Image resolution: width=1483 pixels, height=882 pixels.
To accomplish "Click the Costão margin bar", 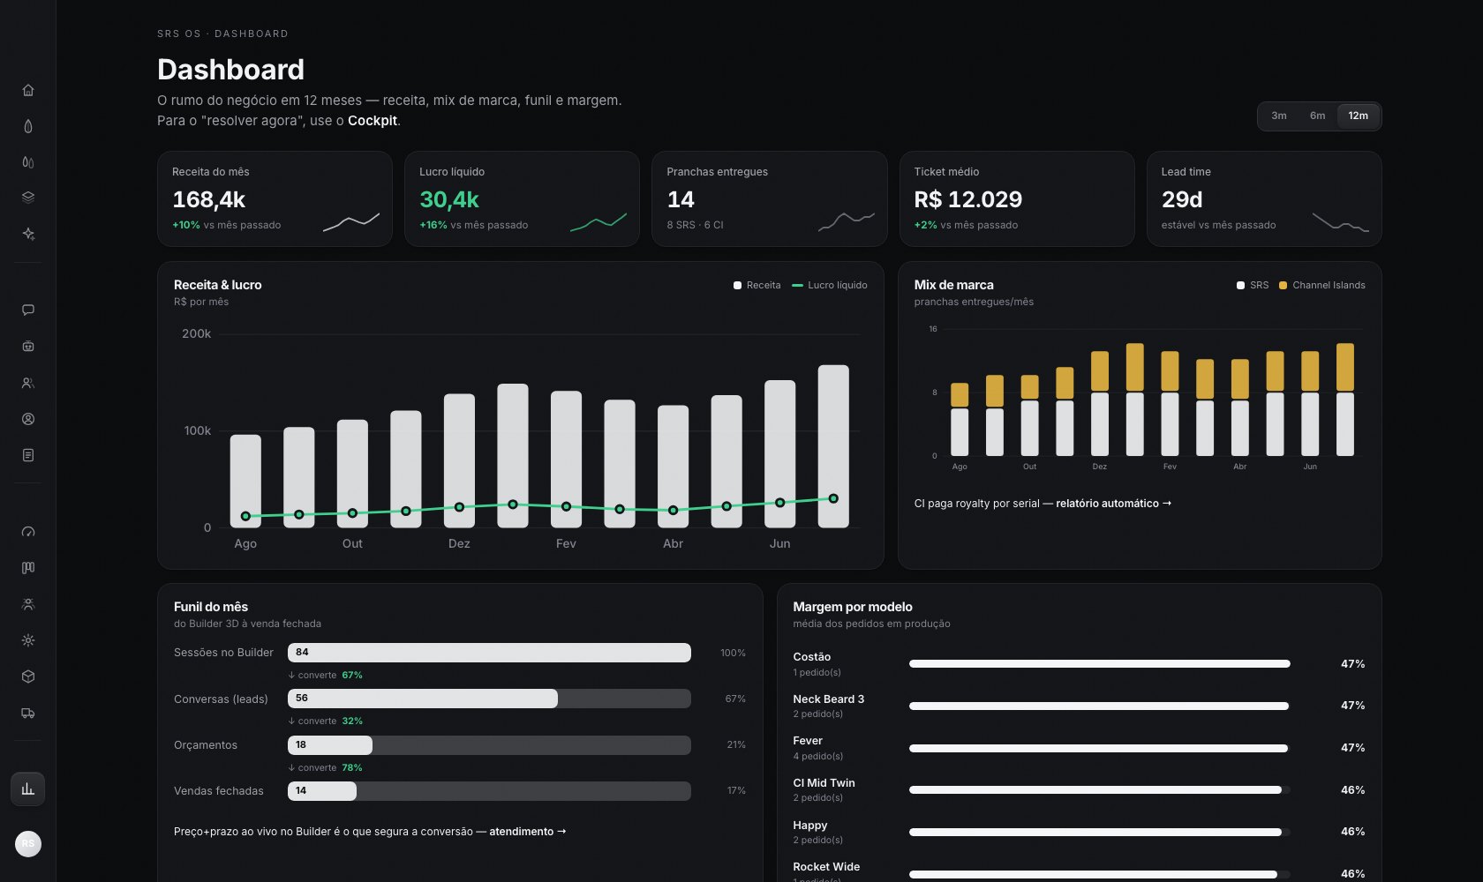I will (1100, 664).
